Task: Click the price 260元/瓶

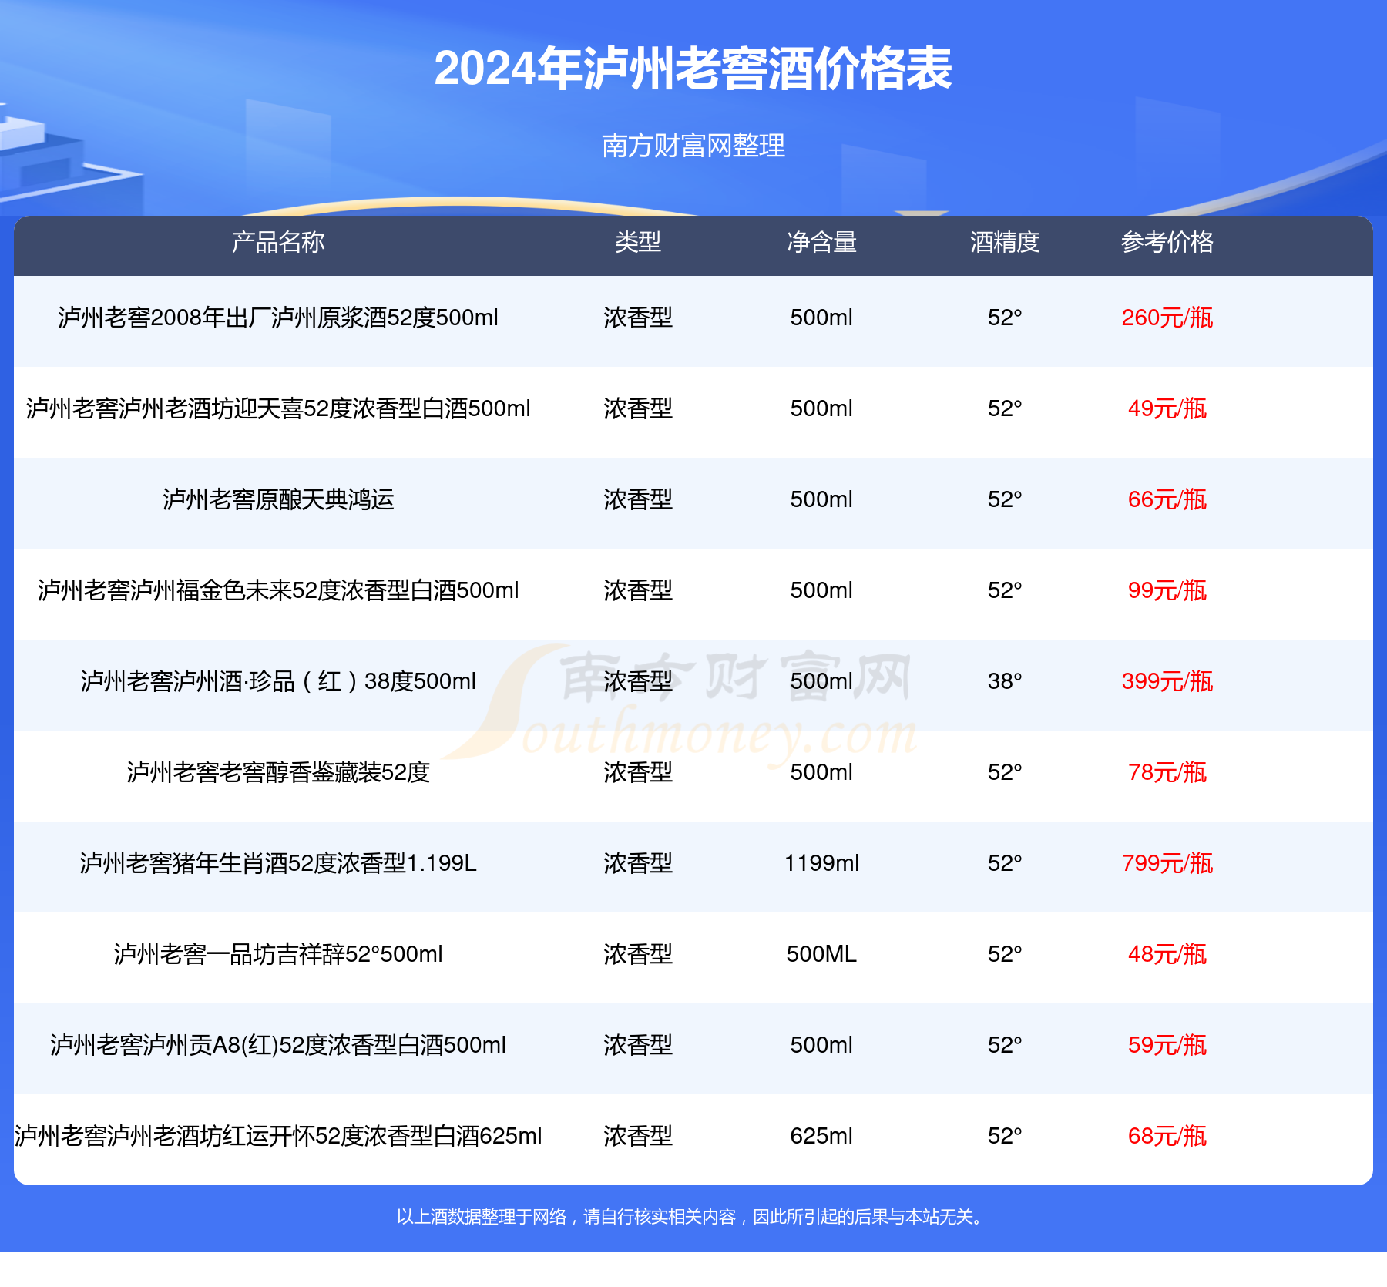Action: [1167, 318]
